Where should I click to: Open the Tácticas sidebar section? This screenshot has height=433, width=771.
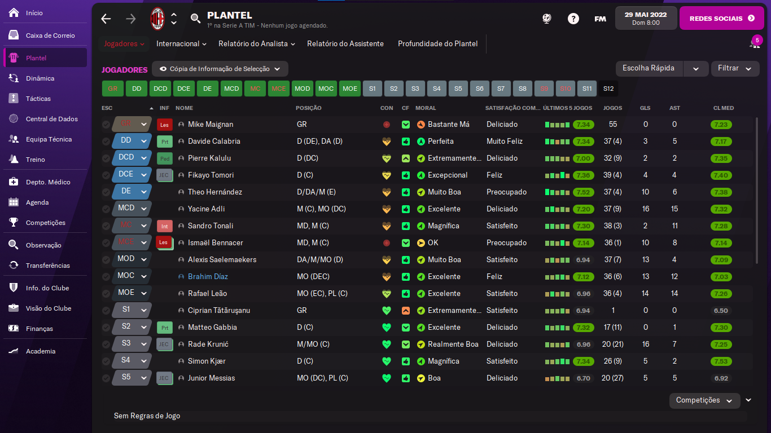(x=38, y=99)
